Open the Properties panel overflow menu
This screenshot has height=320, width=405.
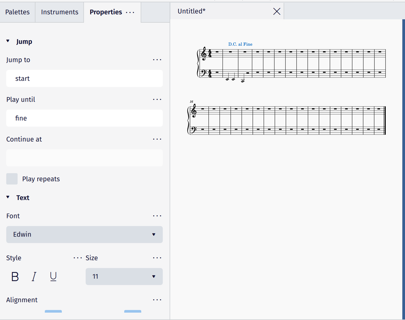pyautogui.click(x=130, y=12)
